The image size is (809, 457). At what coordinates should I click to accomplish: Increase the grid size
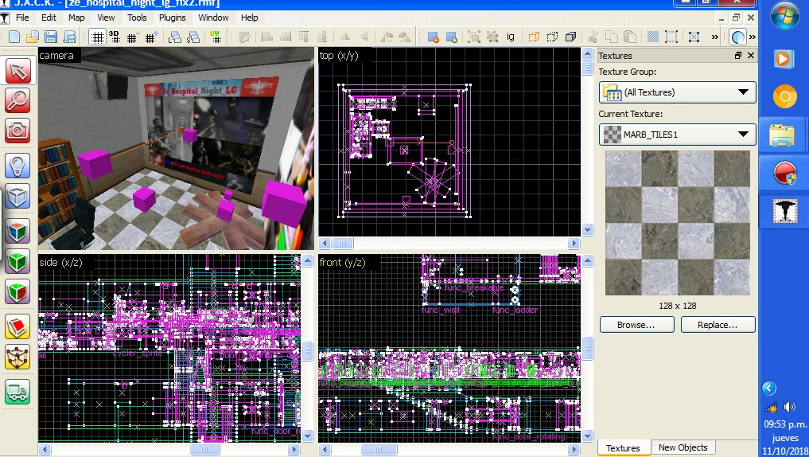point(150,37)
